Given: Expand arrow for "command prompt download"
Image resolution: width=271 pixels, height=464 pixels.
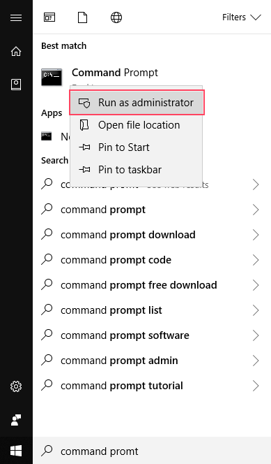Looking at the screenshot, I should coord(256,235).
